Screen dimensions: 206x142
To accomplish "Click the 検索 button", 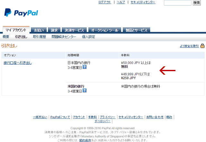I will point(197,3).
